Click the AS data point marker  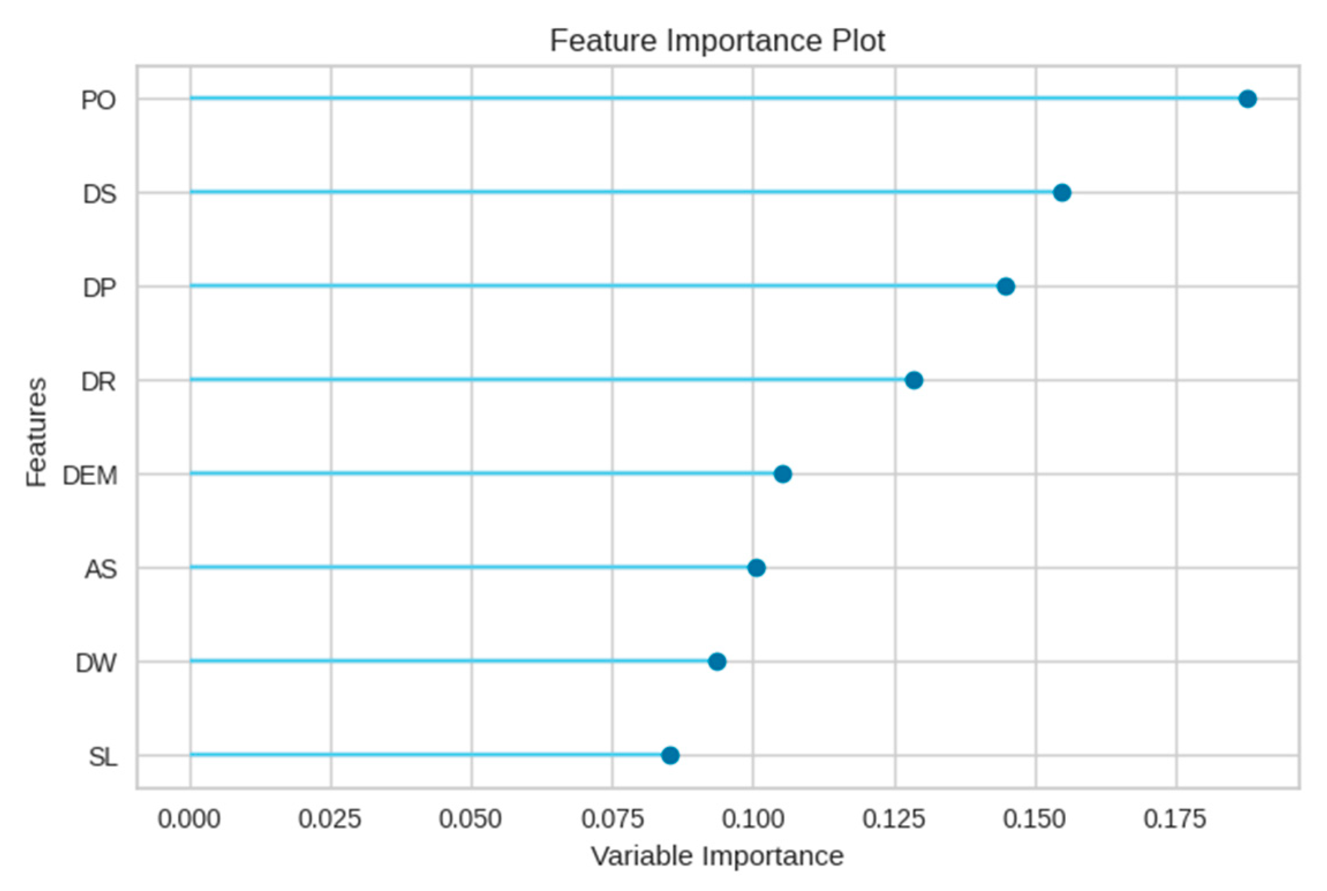click(756, 568)
